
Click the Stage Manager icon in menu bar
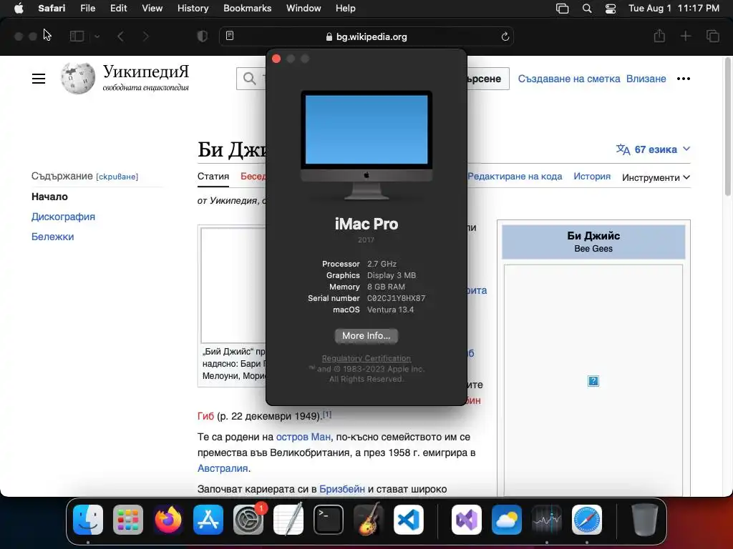[x=563, y=9]
